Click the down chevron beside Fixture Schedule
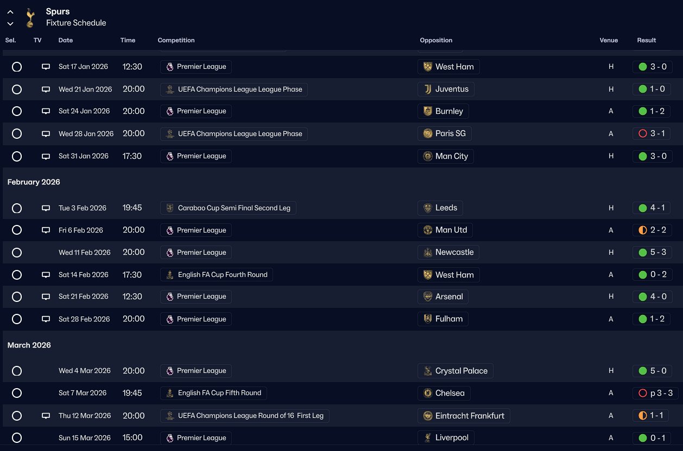 [x=10, y=23]
